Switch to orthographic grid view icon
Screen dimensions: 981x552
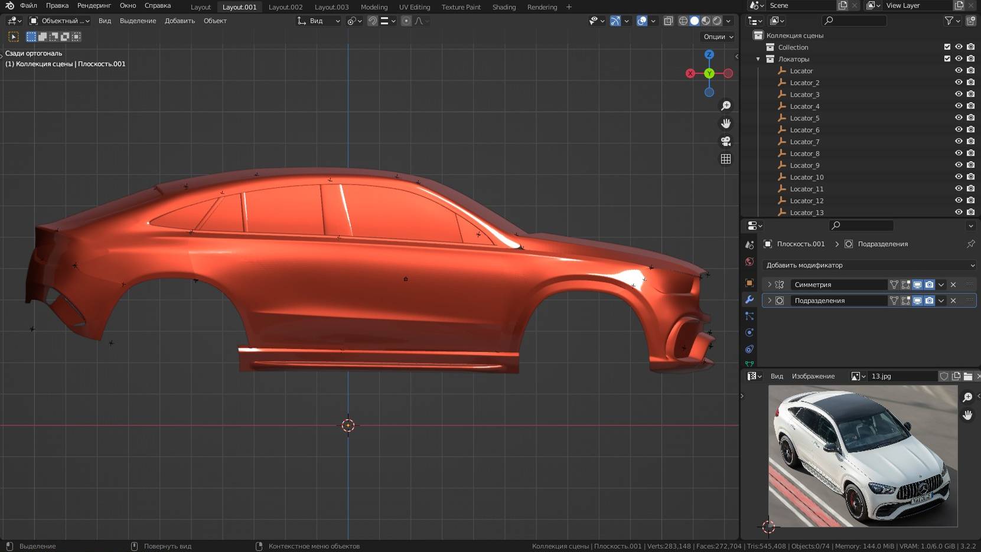(x=726, y=159)
